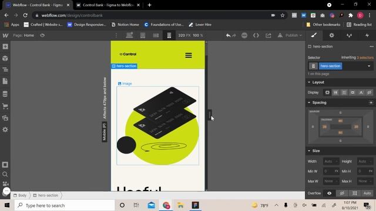Open the Ecommerce cart panel
The height and width of the screenshot is (211, 376).
coord(5,106)
